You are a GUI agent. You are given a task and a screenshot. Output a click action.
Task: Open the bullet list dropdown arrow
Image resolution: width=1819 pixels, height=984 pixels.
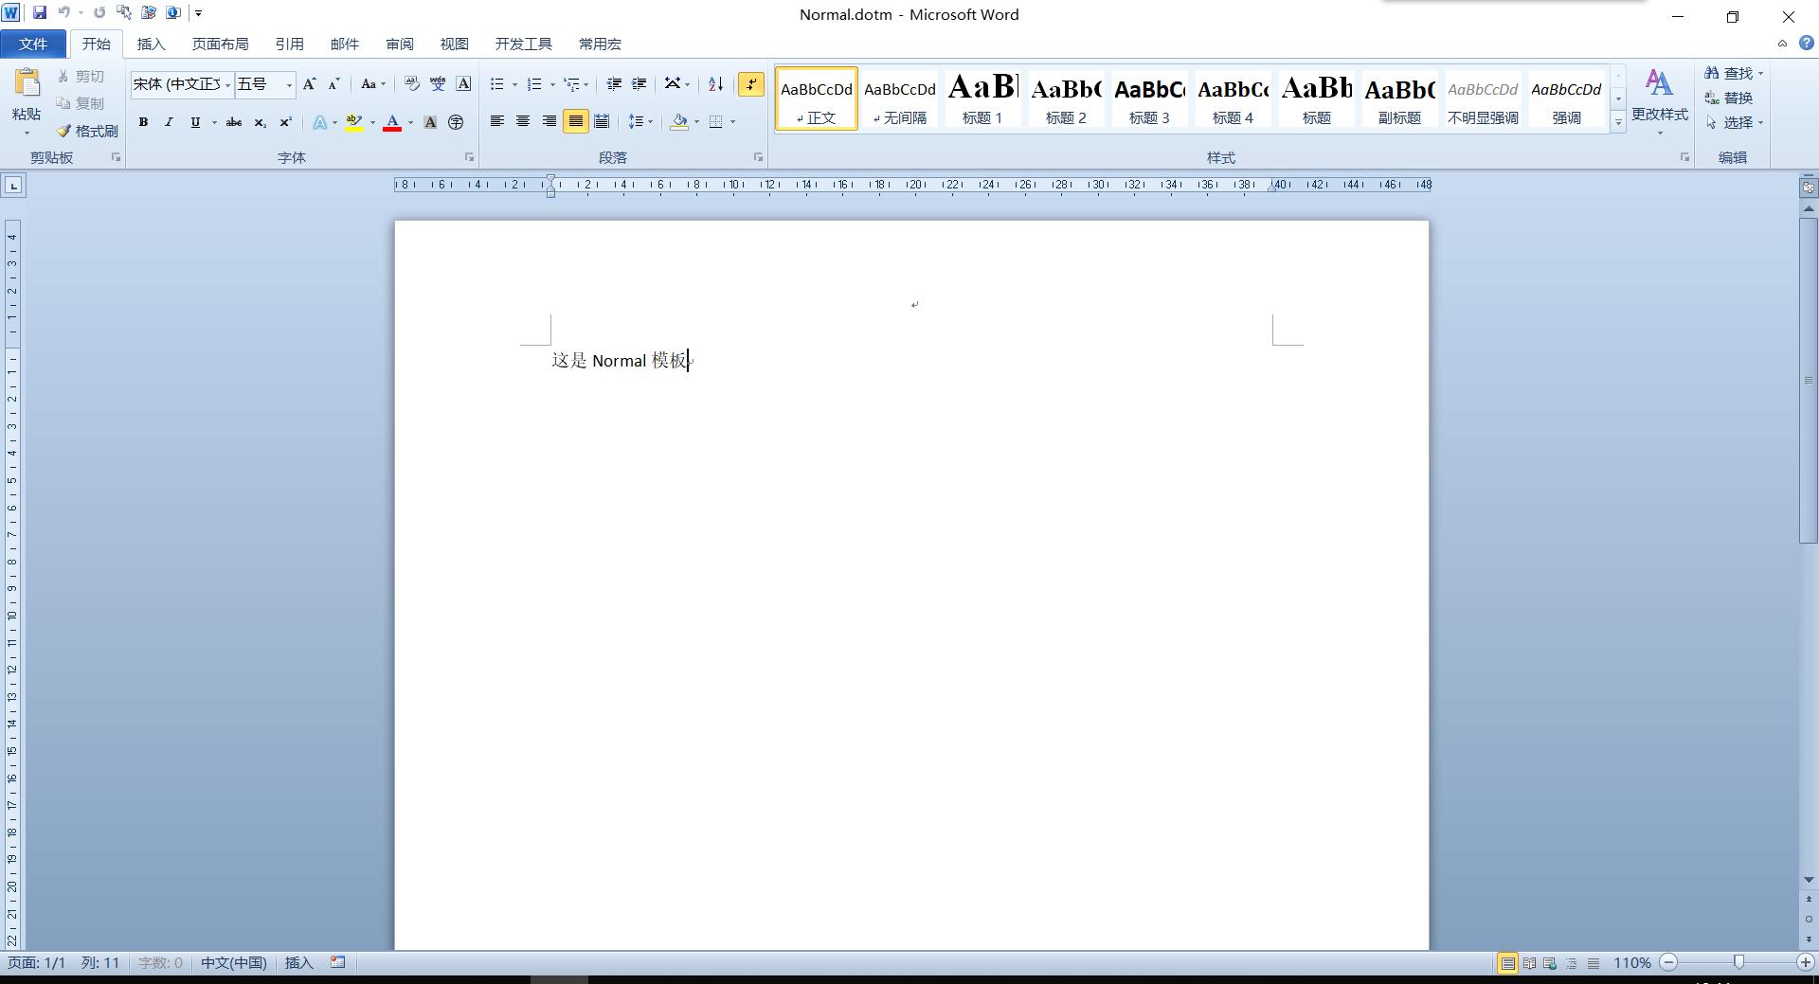514,85
